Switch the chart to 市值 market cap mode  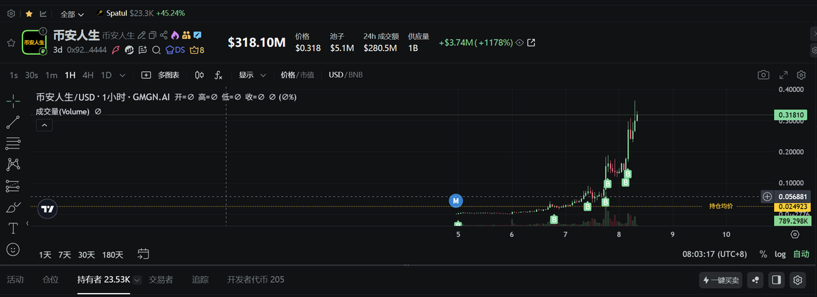coord(306,75)
